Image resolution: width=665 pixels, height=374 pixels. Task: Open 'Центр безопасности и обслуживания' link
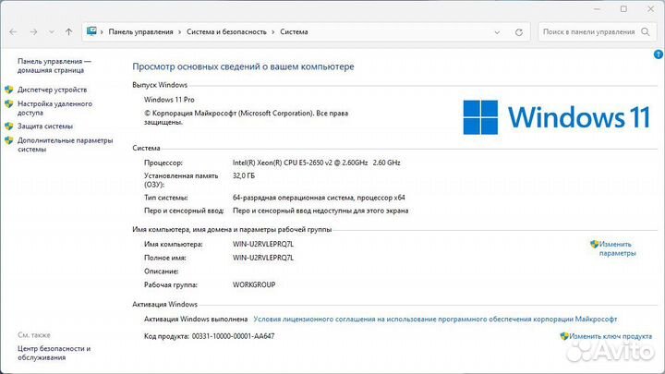(54, 353)
